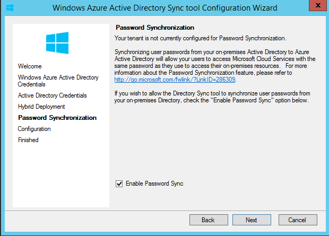
Task: Click the Password Synchronization page heading
Action: [x=155, y=28]
